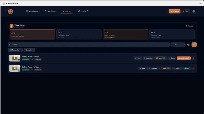Click the search magnifier icon

pyautogui.click(x=10, y=45)
